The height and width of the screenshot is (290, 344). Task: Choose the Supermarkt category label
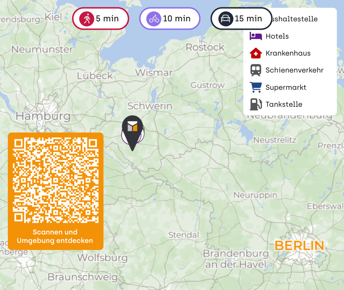pyautogui.click(x=286, y=87)
